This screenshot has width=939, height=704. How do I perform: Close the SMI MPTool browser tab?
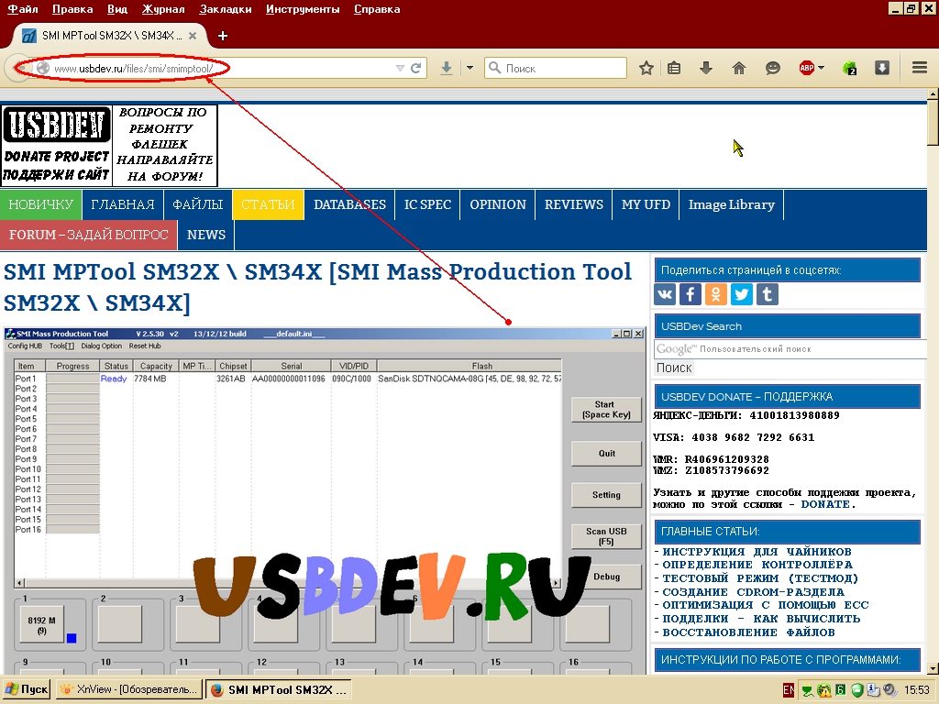pos(193,36)
